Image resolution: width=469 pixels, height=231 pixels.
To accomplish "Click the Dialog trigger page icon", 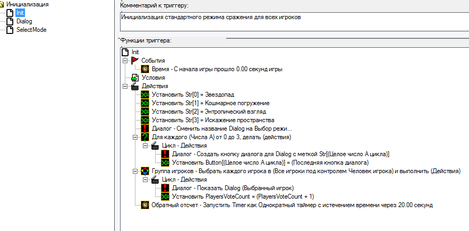I will click(x=10, y=22).
